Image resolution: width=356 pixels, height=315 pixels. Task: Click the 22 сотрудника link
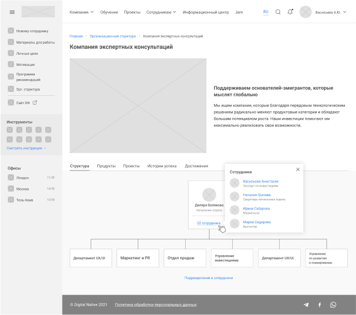pos(208,223)
